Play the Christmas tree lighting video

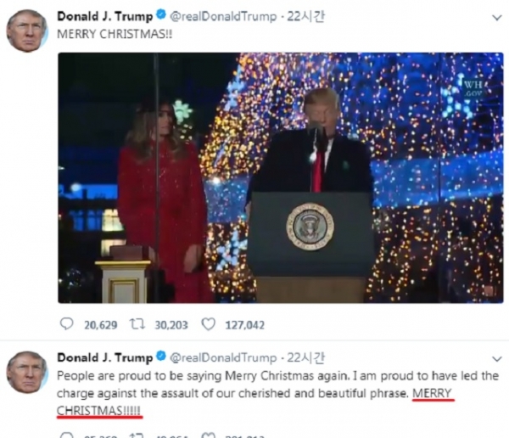point(281,177)
